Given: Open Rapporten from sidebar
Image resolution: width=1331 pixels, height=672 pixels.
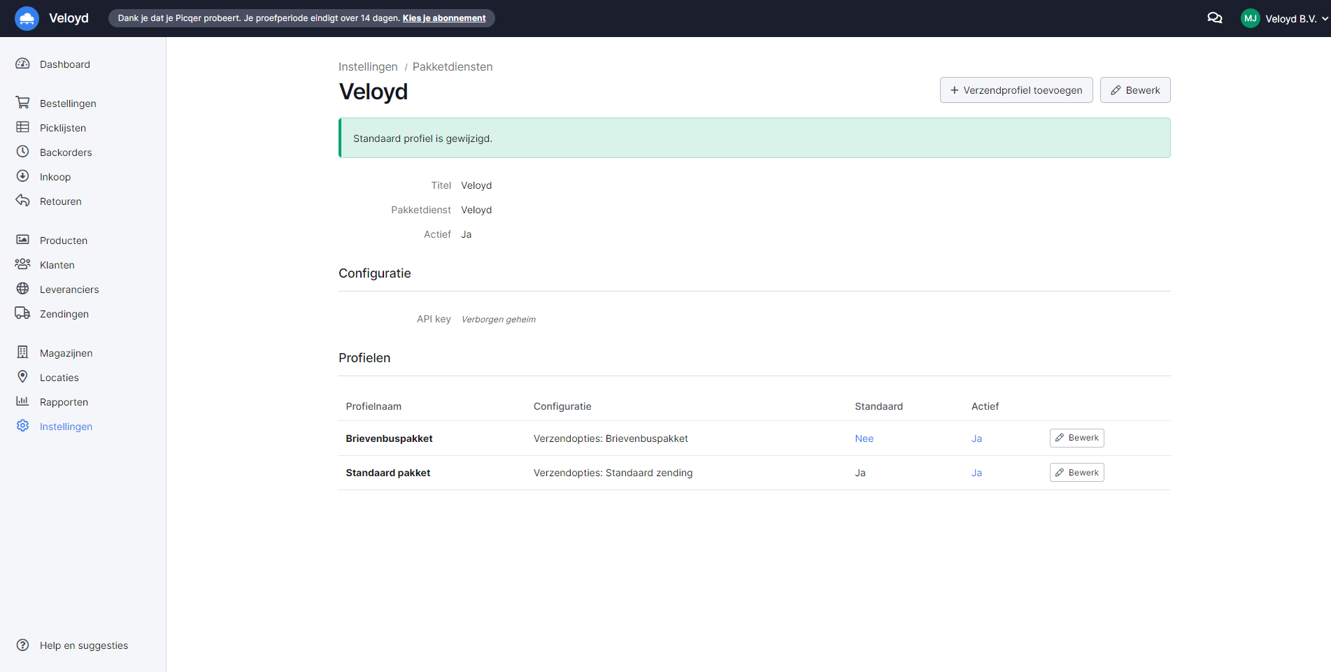Looking at the screenshot, I should coord(64,402).
